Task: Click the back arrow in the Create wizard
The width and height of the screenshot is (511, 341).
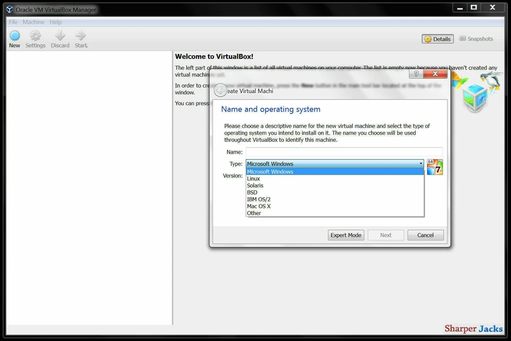Action: pos(220,90)
